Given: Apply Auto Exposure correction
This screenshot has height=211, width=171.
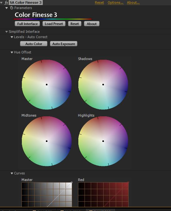Looking at the screenshot, I should pos(64,44).
